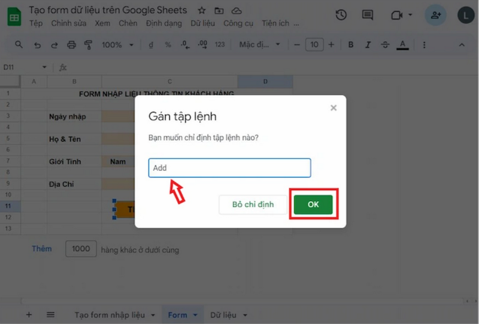Open the default font dropdown
This screenshot has height=324, width=479.
(x=260, y=45)
